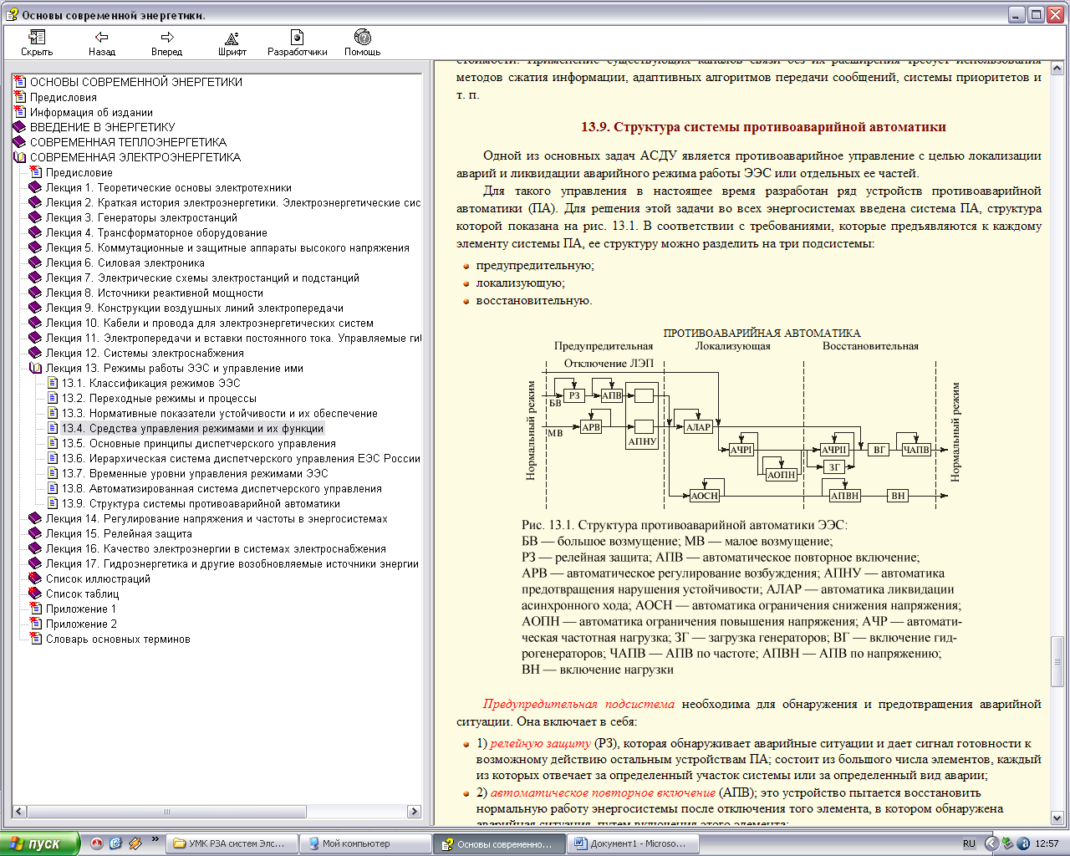This screenshot has width=1070, height=856.
Task: Open Лекция 2. Краткая история электроэнергетики
Action: click(233, 202)
